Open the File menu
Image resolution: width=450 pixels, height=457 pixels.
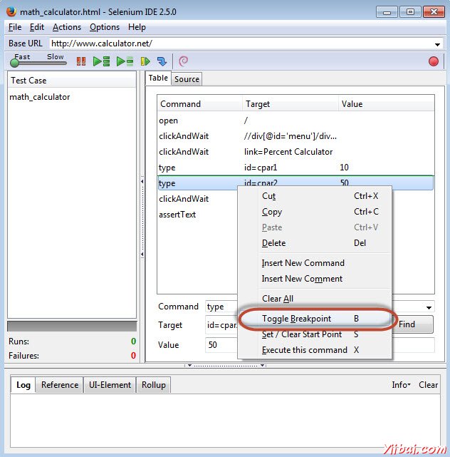click(15, 27)
